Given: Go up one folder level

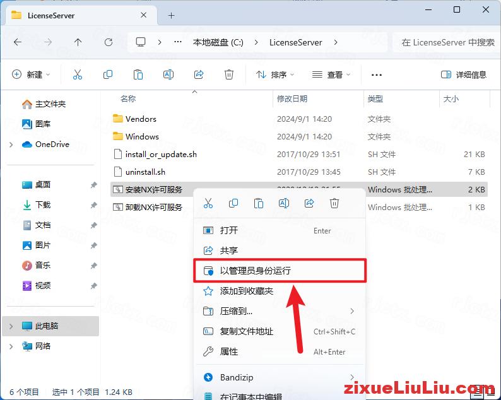Looking at the screenshot, I should pos(78,42).
